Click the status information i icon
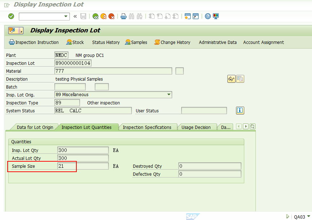The height and width of the screenshot is (220, 312). 240,111
